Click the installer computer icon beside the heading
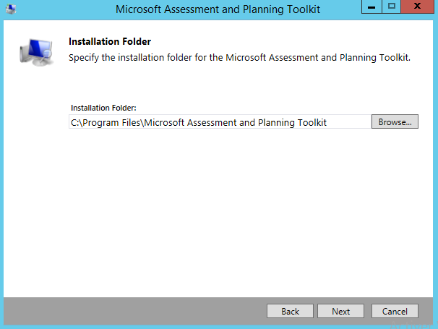This screenshot has width=438, height=329. click(x=35, y=53)
